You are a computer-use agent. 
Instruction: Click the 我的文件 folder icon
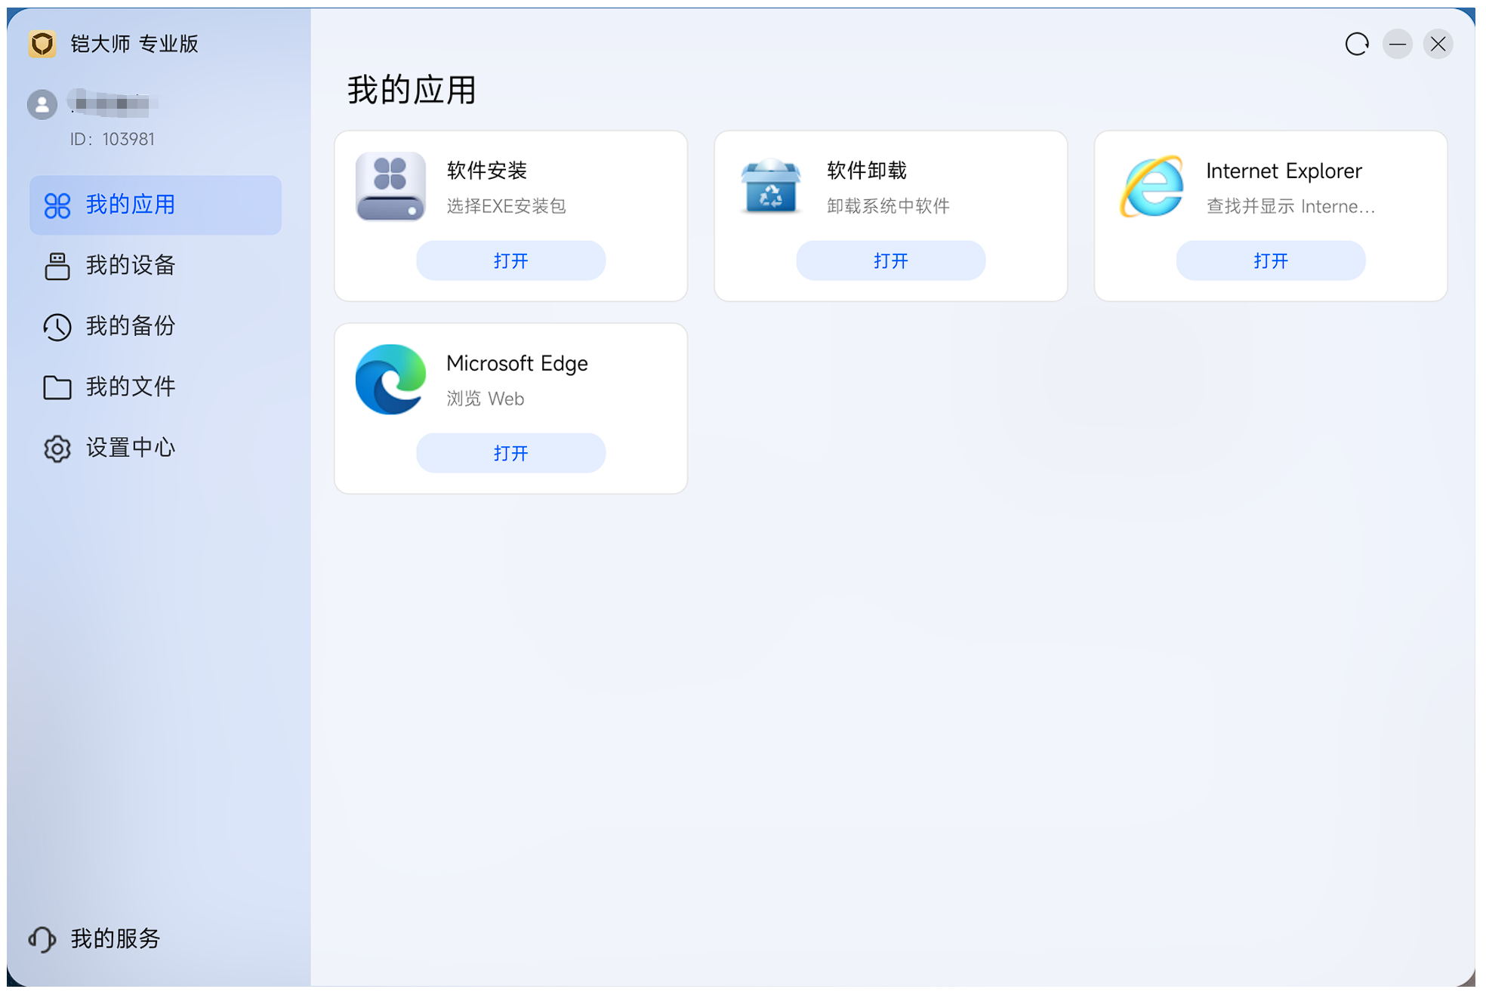pyautogui.click(x=57, y=387)
